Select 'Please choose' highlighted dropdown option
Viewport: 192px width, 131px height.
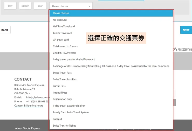[x=111, y=13]
